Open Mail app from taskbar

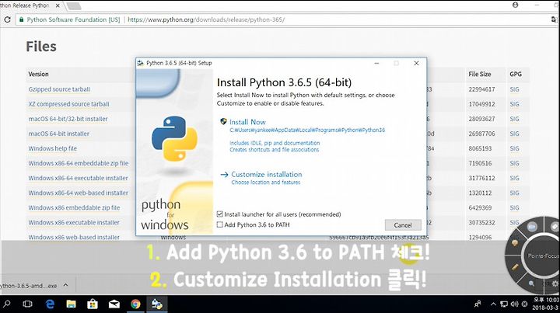click(114, 304)
